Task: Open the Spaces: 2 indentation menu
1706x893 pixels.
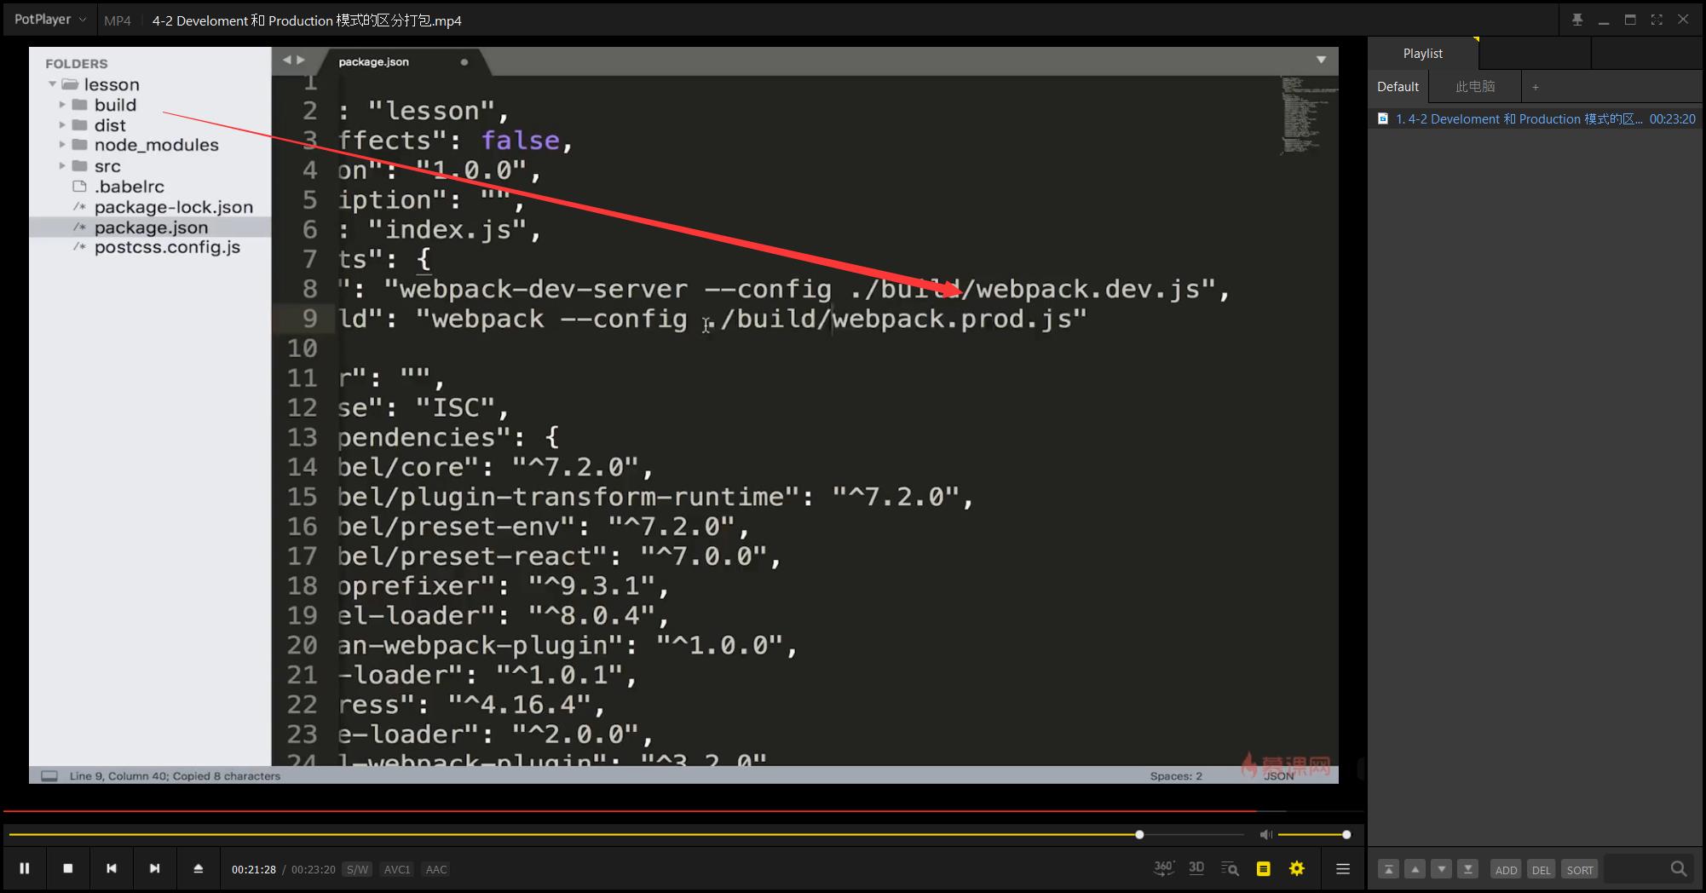Action: 1175,775
